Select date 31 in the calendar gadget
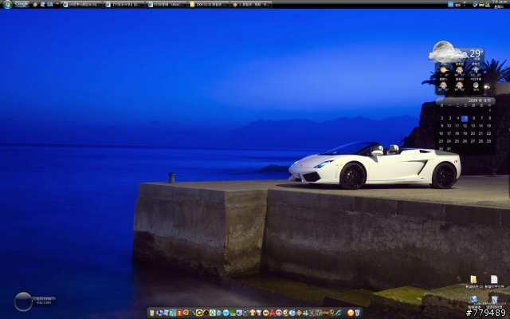Viewport: 510px width, 319px height. 449,148
